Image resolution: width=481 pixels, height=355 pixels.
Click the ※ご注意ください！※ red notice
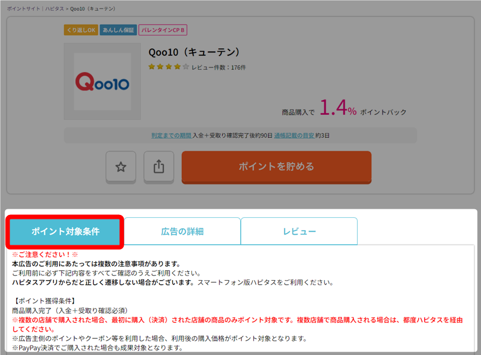(45, 254)
